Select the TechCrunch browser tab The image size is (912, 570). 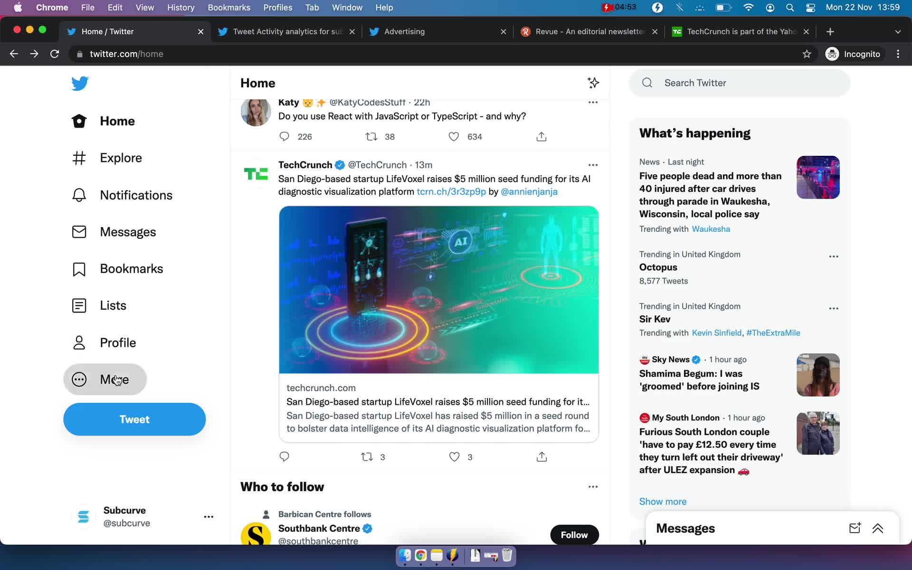(x=740, y=31)
